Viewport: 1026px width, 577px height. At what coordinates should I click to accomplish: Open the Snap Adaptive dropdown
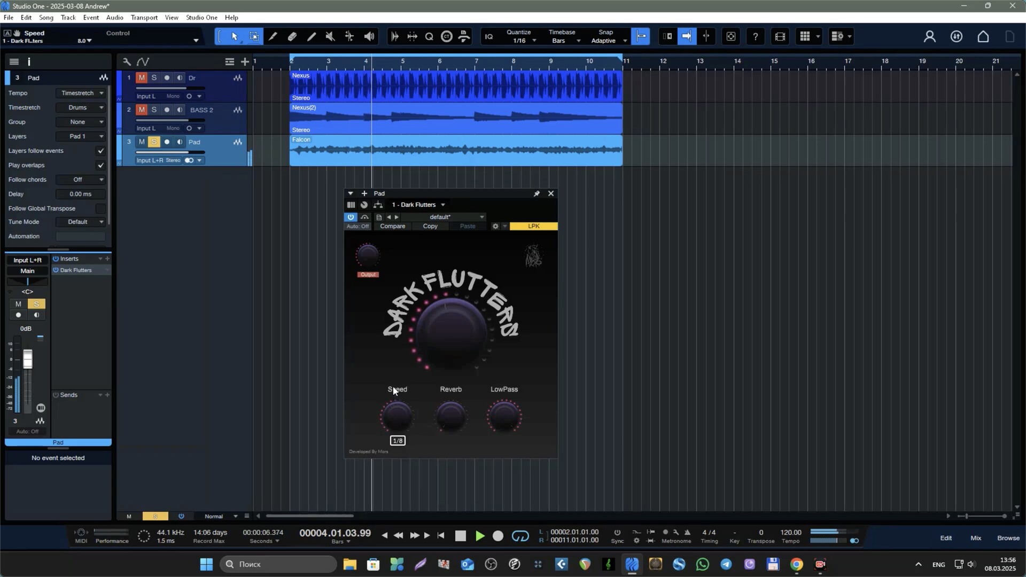[609, 41]
